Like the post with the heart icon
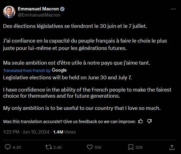 [90, 147]
